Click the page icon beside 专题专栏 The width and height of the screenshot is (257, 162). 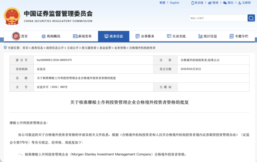[231, 36]
